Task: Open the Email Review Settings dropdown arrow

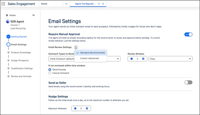Action: [76, 47]
